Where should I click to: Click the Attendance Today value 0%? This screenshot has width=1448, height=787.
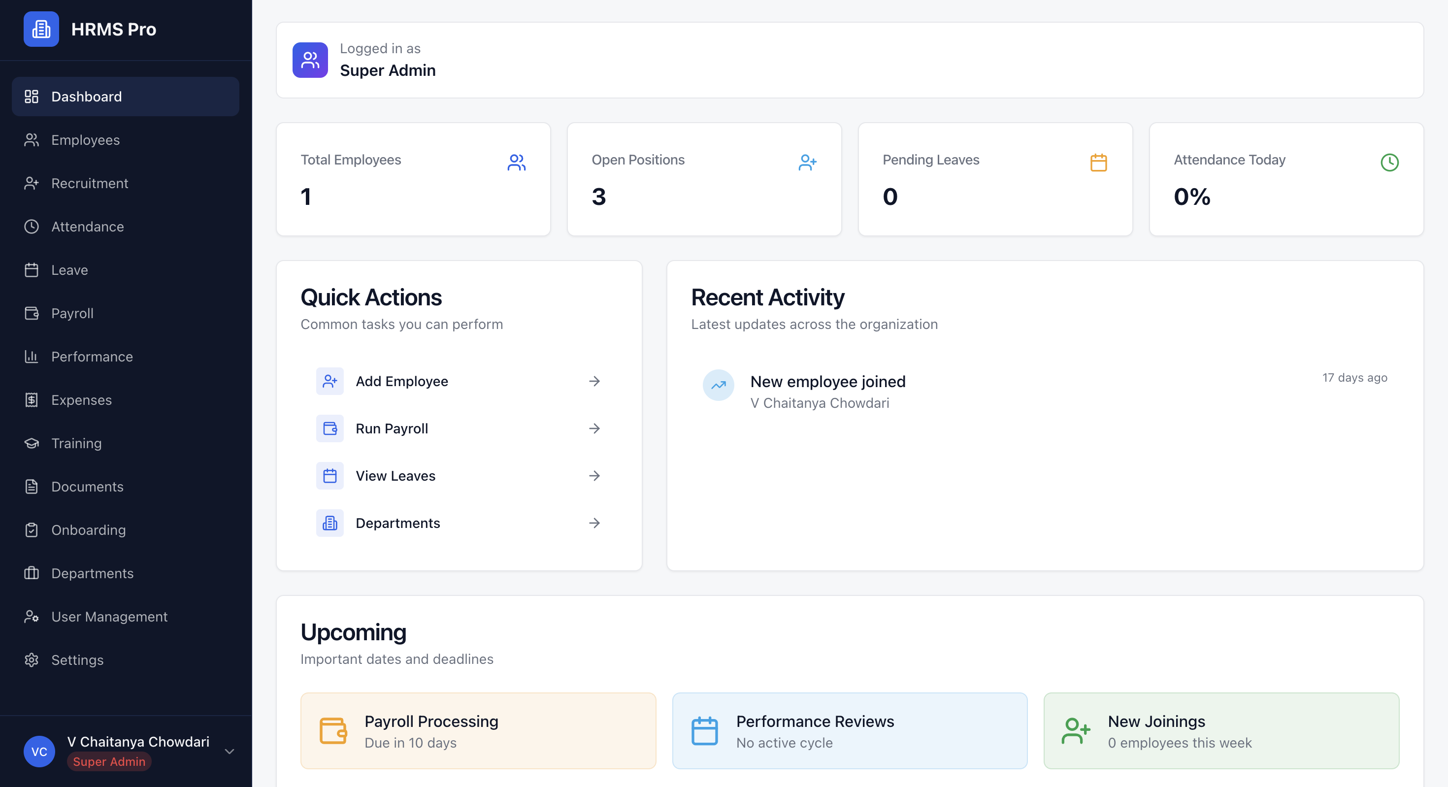(1192, 197)
